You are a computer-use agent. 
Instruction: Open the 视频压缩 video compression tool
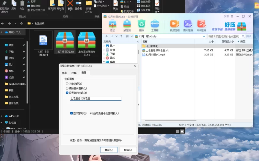[x=175, y=24]
